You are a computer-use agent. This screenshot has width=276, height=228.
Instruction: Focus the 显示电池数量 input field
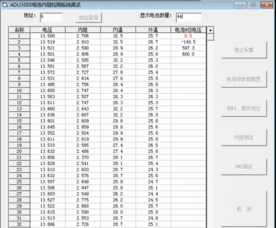tap(188, 17)
